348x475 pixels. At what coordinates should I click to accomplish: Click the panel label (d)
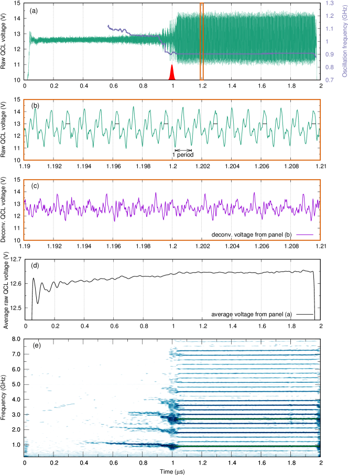(35, 266)
